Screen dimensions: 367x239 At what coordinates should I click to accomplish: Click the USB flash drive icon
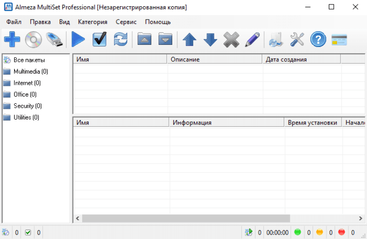[54, 40]
